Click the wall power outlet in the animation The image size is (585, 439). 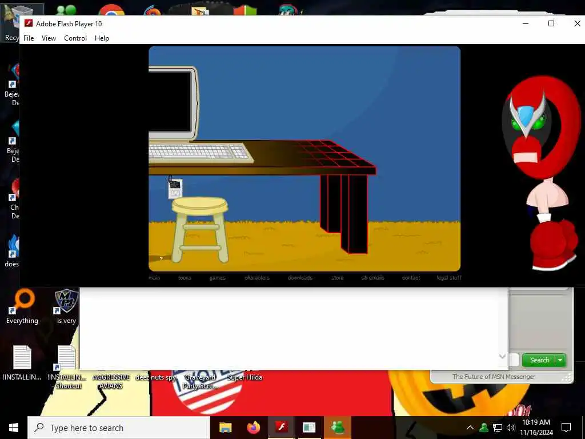point(175,189)
